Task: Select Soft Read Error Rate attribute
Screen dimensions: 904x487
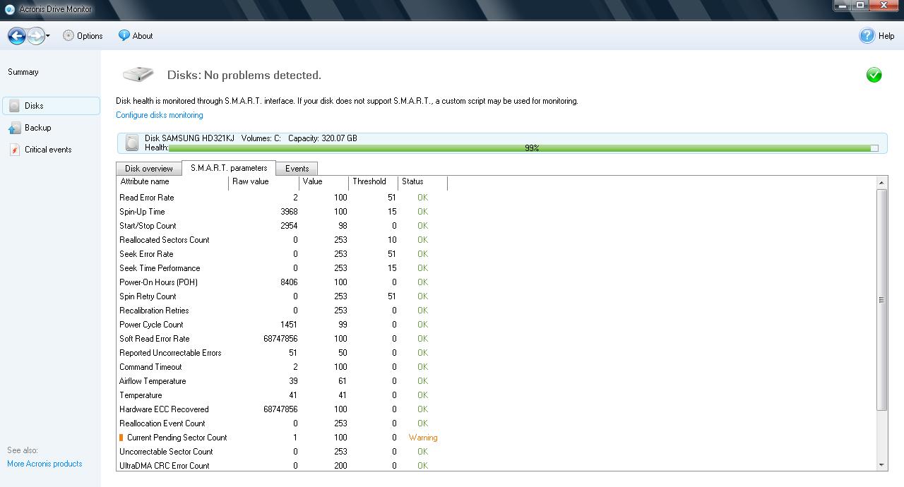Action: coord(155,339)
